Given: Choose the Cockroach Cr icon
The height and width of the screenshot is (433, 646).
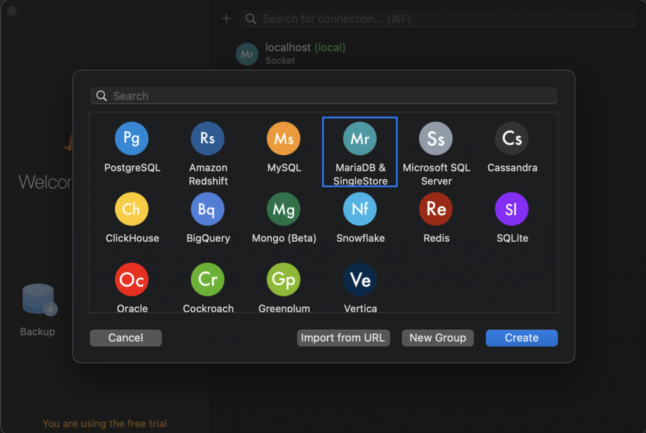Looking at the screenshot, I should pos(208,280).
